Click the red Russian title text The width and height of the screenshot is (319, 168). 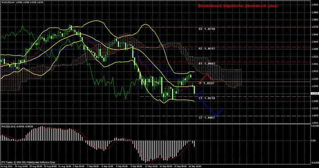pos(238,6)
